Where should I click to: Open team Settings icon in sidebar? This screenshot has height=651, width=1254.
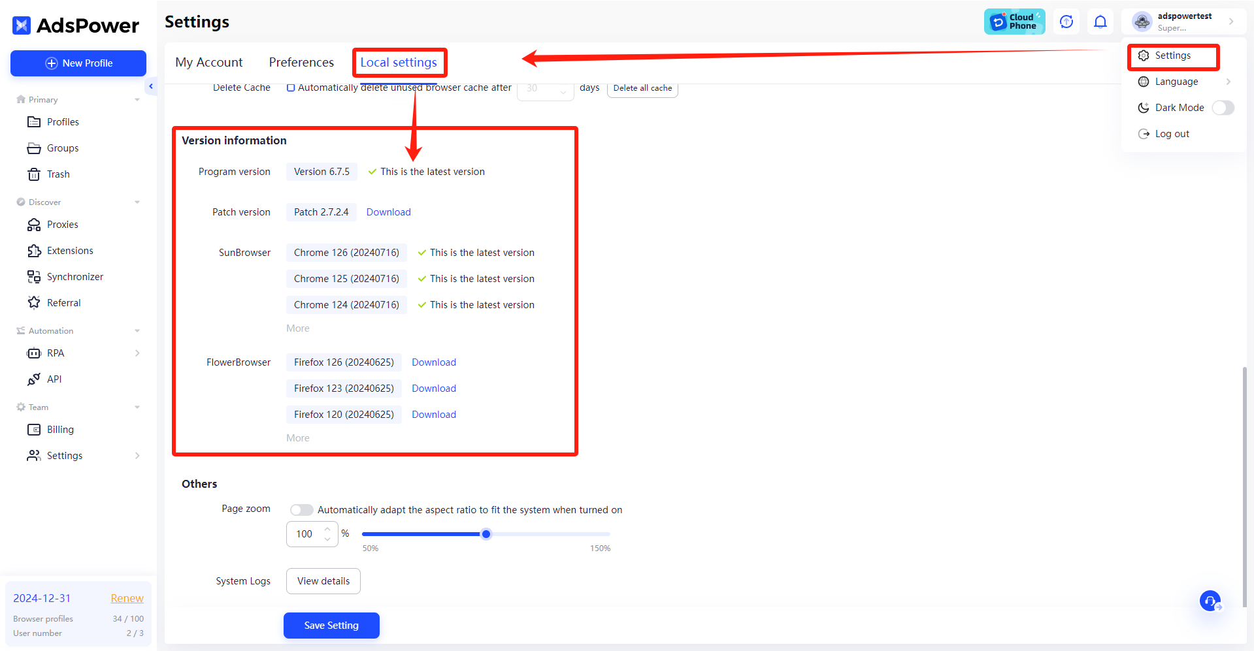point(34,456)
